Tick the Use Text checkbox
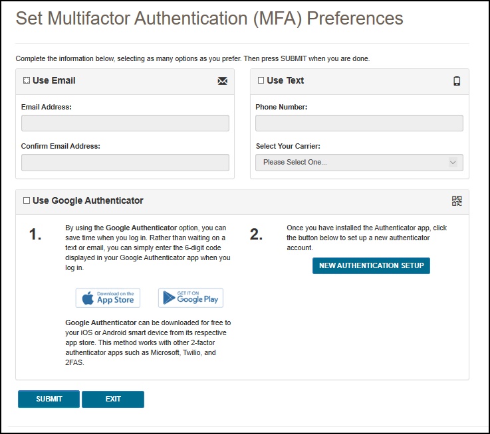The width and height of the screenshot is (490, 434). point(261,81)
